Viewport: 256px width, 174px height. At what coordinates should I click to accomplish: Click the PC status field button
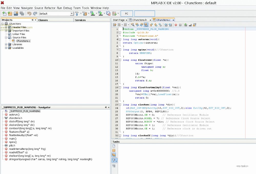(x=127, y=14)
